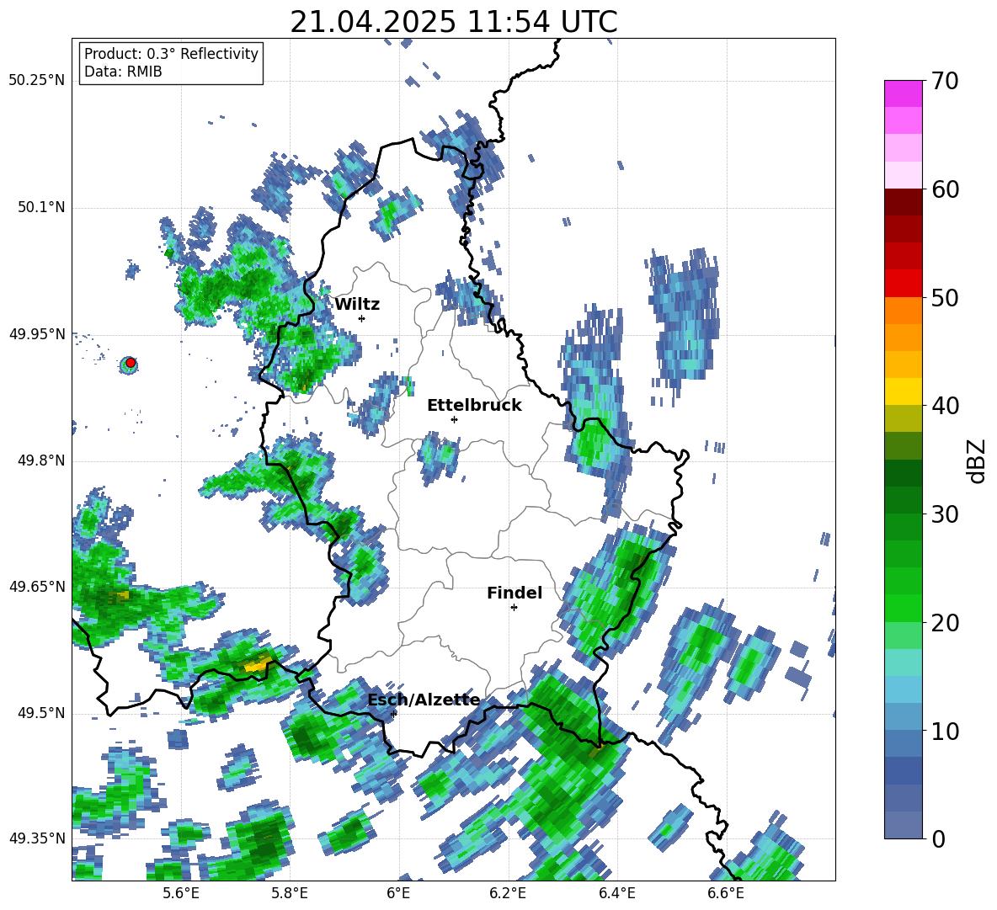Click the Findel city label
Screen dimensions: 997x910
pos(514,593)
